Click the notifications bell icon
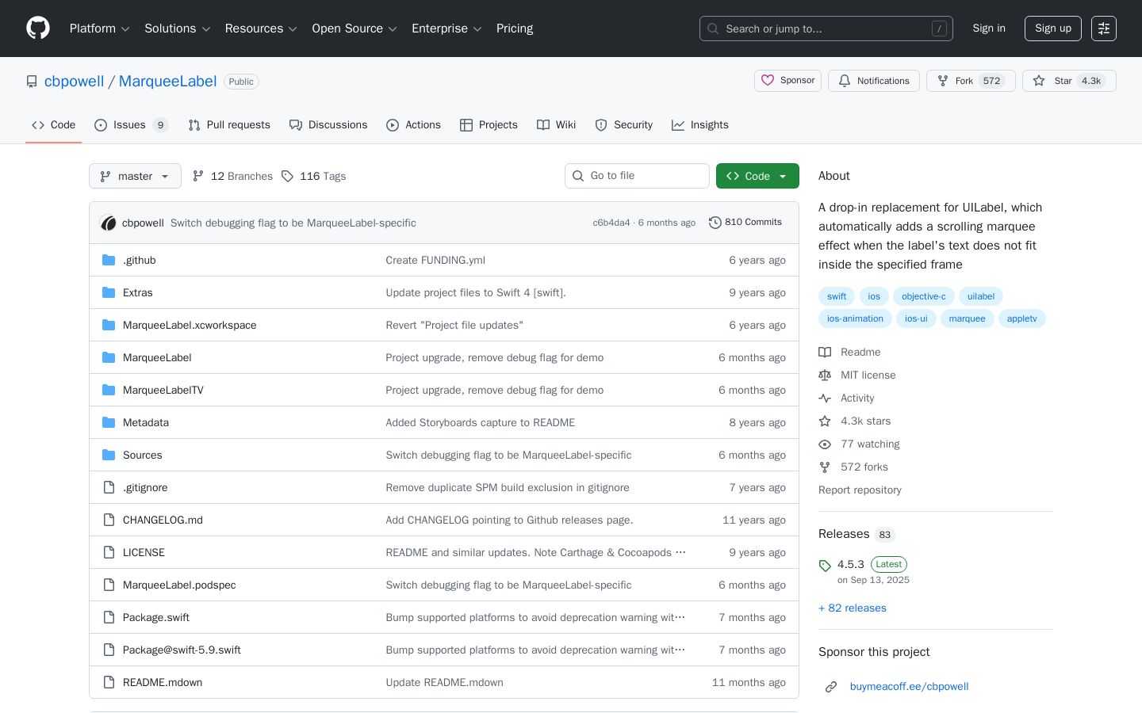Screen dimensions: 1142x713 click(845, 81)
